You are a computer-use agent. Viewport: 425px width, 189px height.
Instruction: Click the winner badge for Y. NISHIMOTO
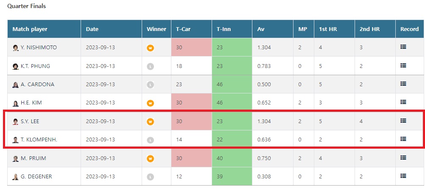151,48
